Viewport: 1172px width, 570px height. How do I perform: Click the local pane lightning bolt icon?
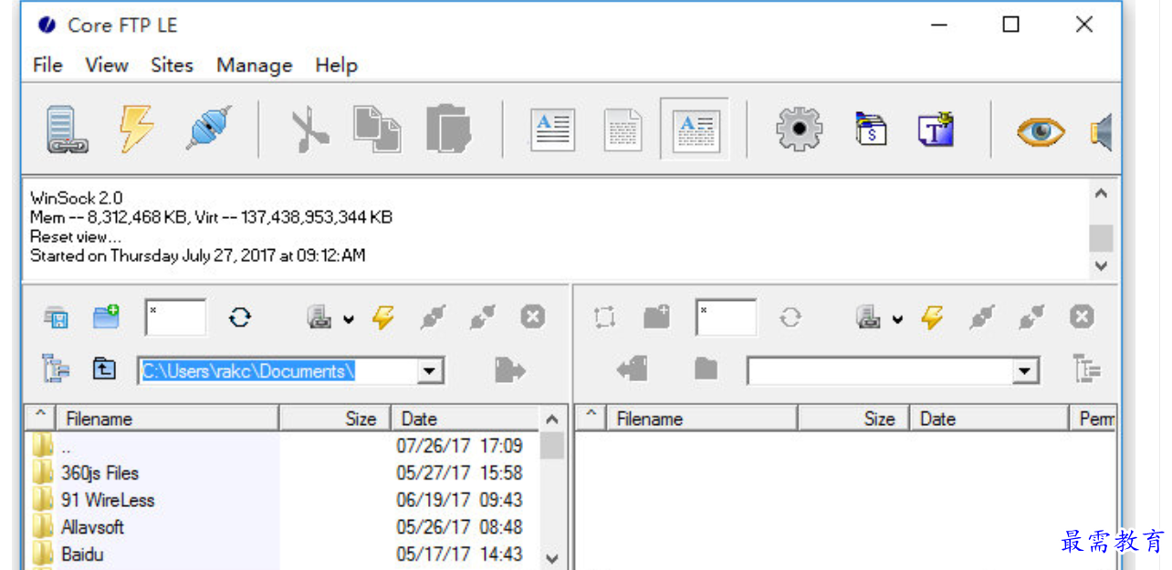tap(383, 317)
